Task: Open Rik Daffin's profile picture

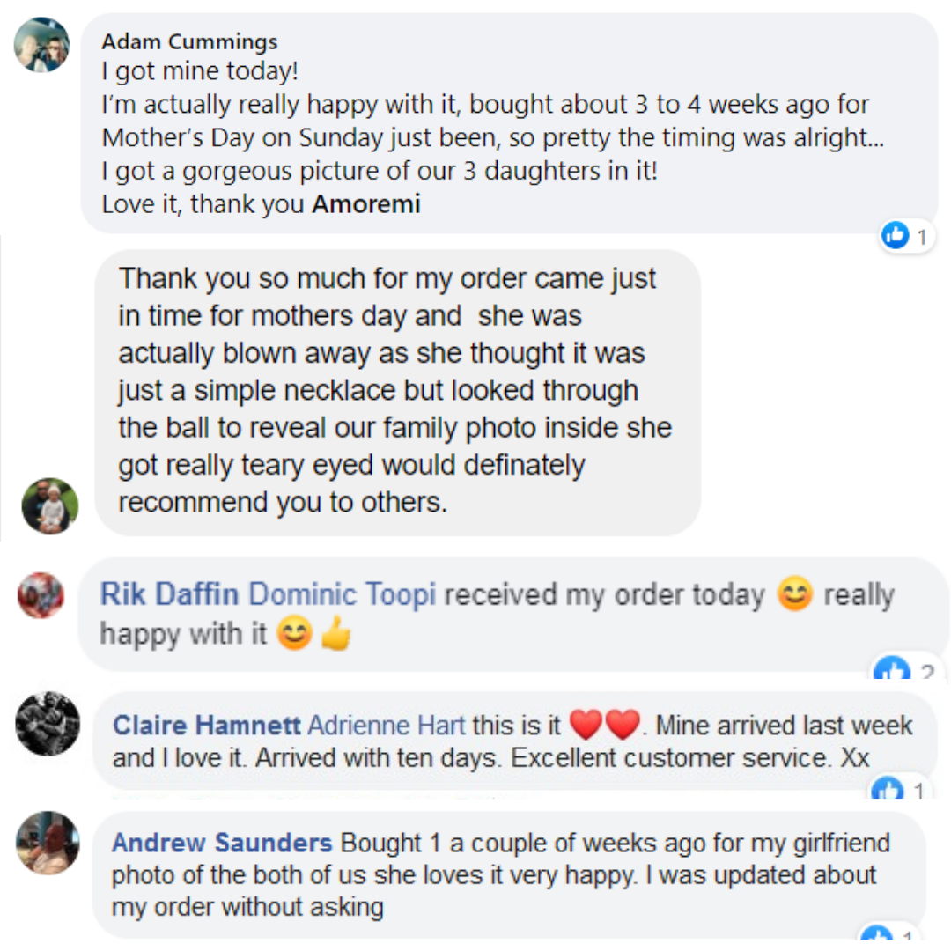Action: pos(41,595)
